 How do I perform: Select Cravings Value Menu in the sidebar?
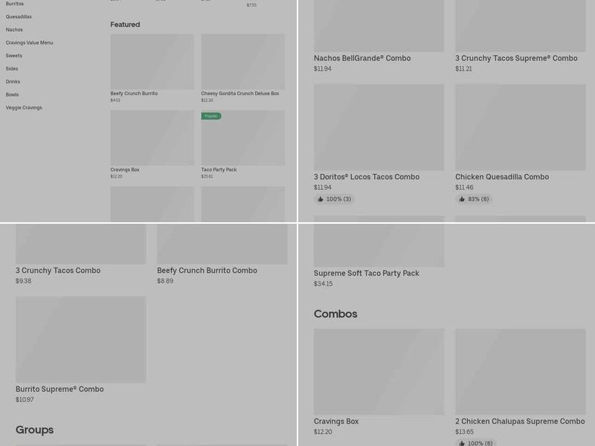click(x=29, y=43)
